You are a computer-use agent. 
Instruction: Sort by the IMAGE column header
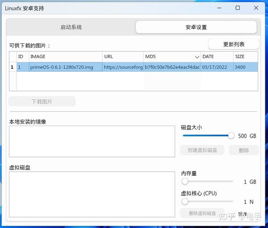(66, 57)
